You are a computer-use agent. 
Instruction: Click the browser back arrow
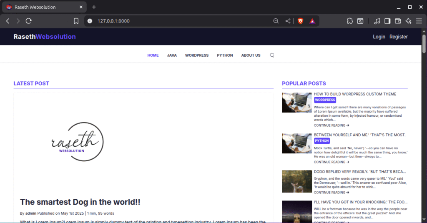click(8, 21)
